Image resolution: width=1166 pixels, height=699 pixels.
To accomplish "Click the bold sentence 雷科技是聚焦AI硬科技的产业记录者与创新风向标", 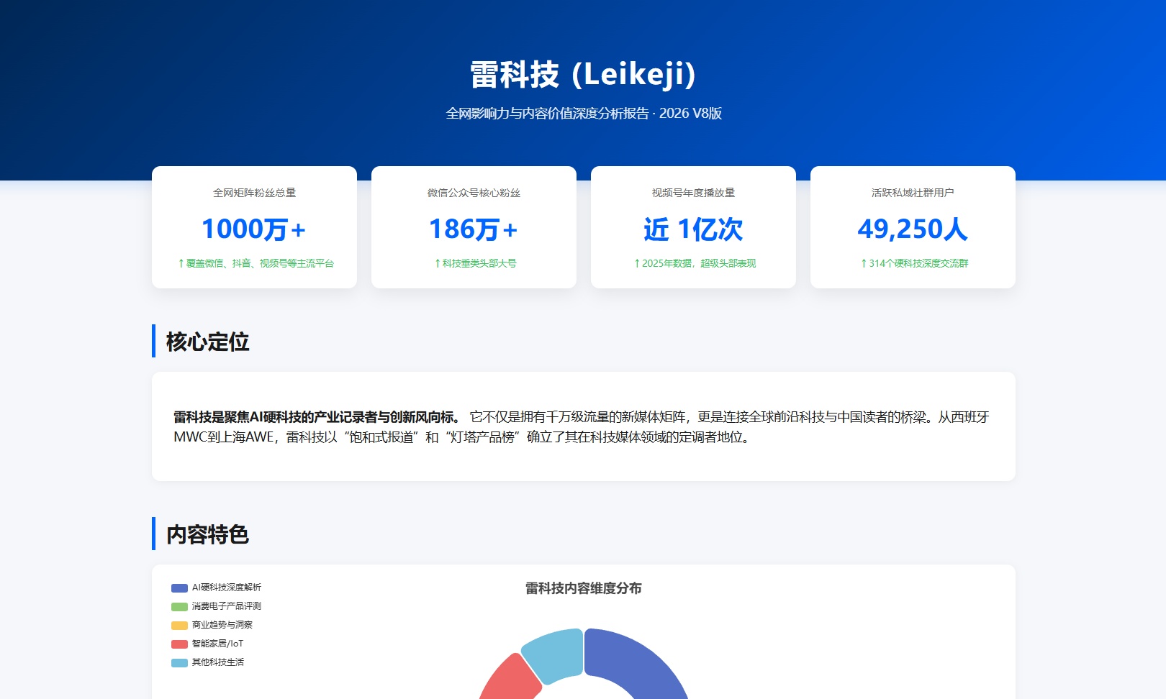I will (317, 417).
